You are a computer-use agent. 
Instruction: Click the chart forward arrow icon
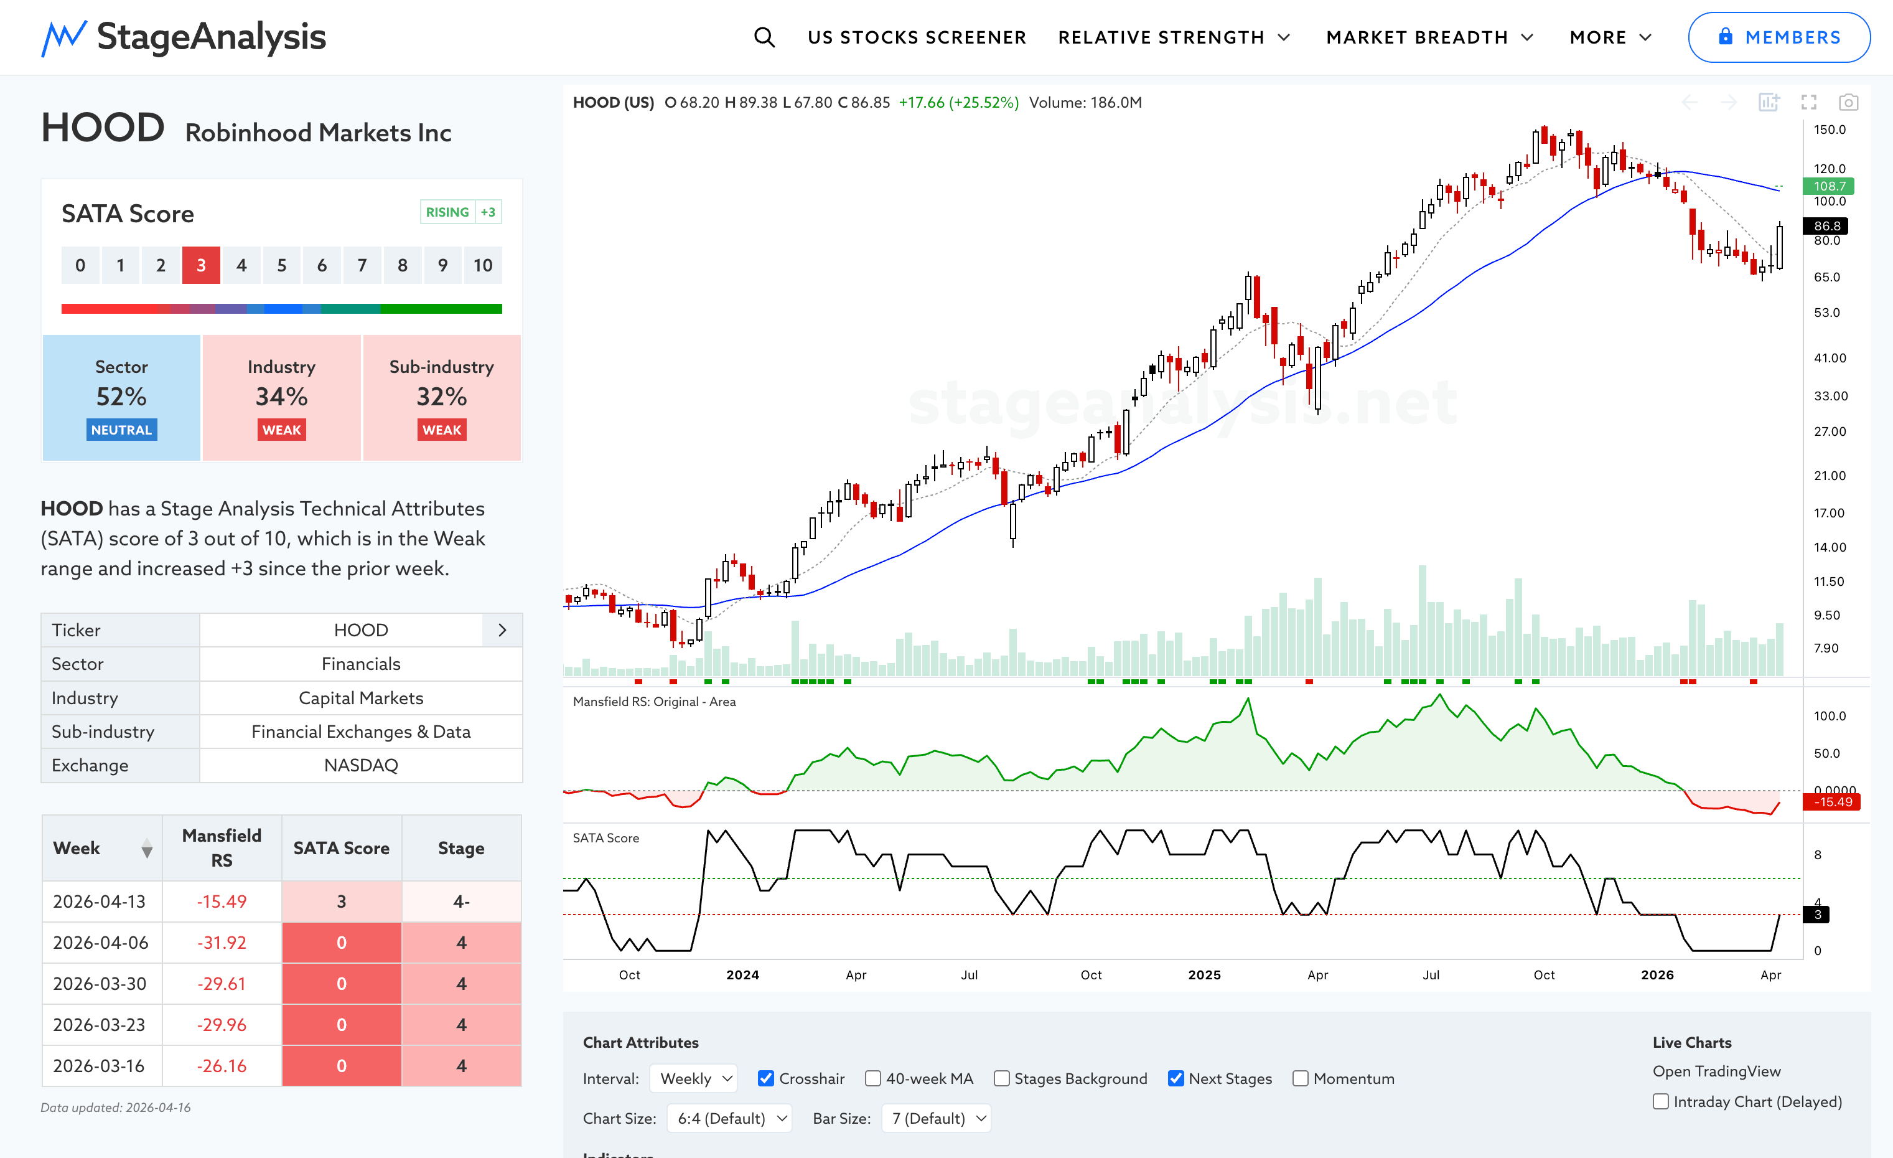tap(1729, 102)
